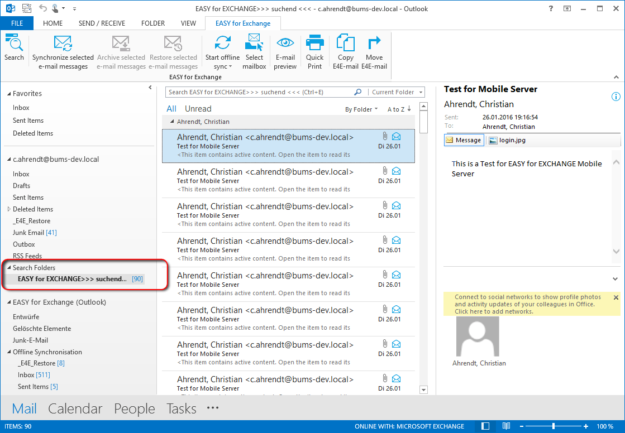Collapse the Search Folders tree node
This screenshot has height=433, width=625.
click(x=9, y=268)
